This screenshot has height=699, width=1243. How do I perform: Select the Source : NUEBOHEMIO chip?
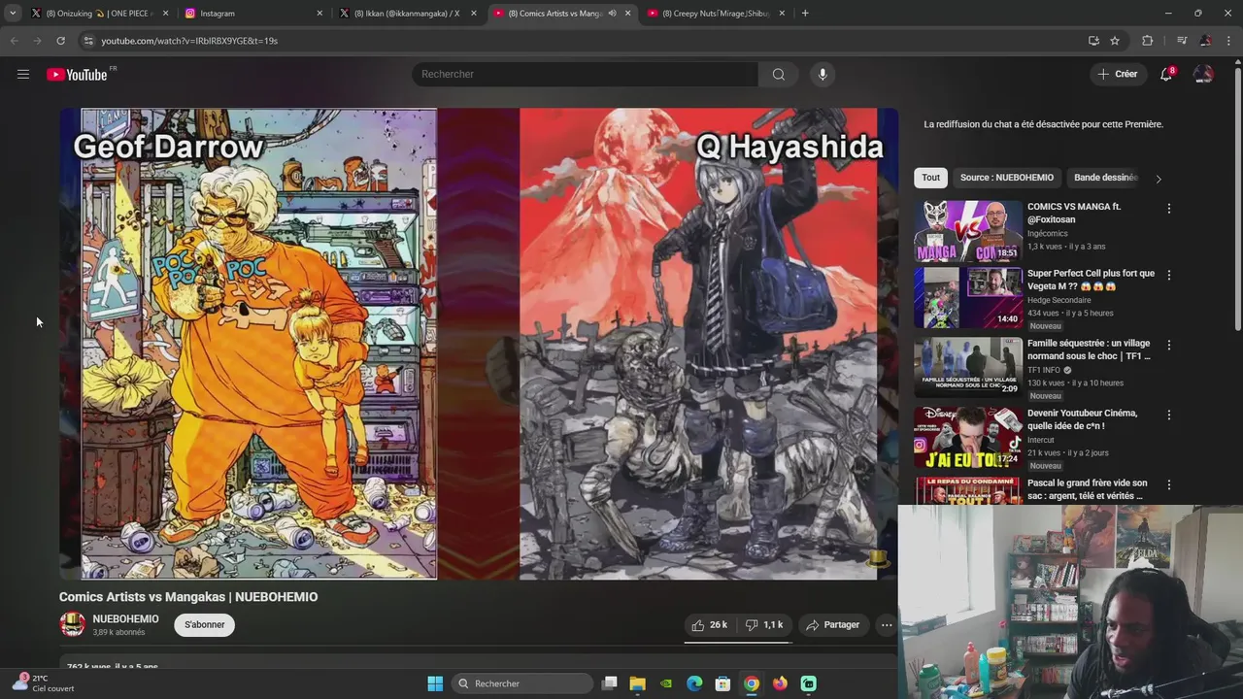pyautogui.click(x=1007, y=178)
